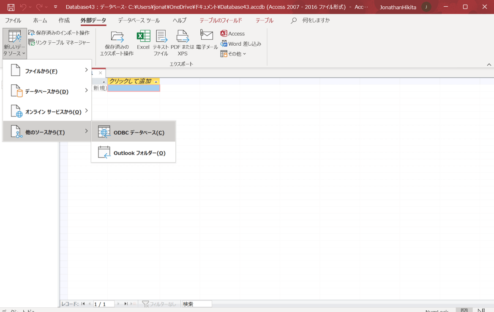Go to first record button

(83, 304)
